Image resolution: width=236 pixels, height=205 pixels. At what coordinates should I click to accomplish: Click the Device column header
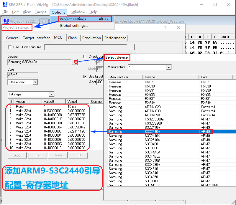(171, 77)
